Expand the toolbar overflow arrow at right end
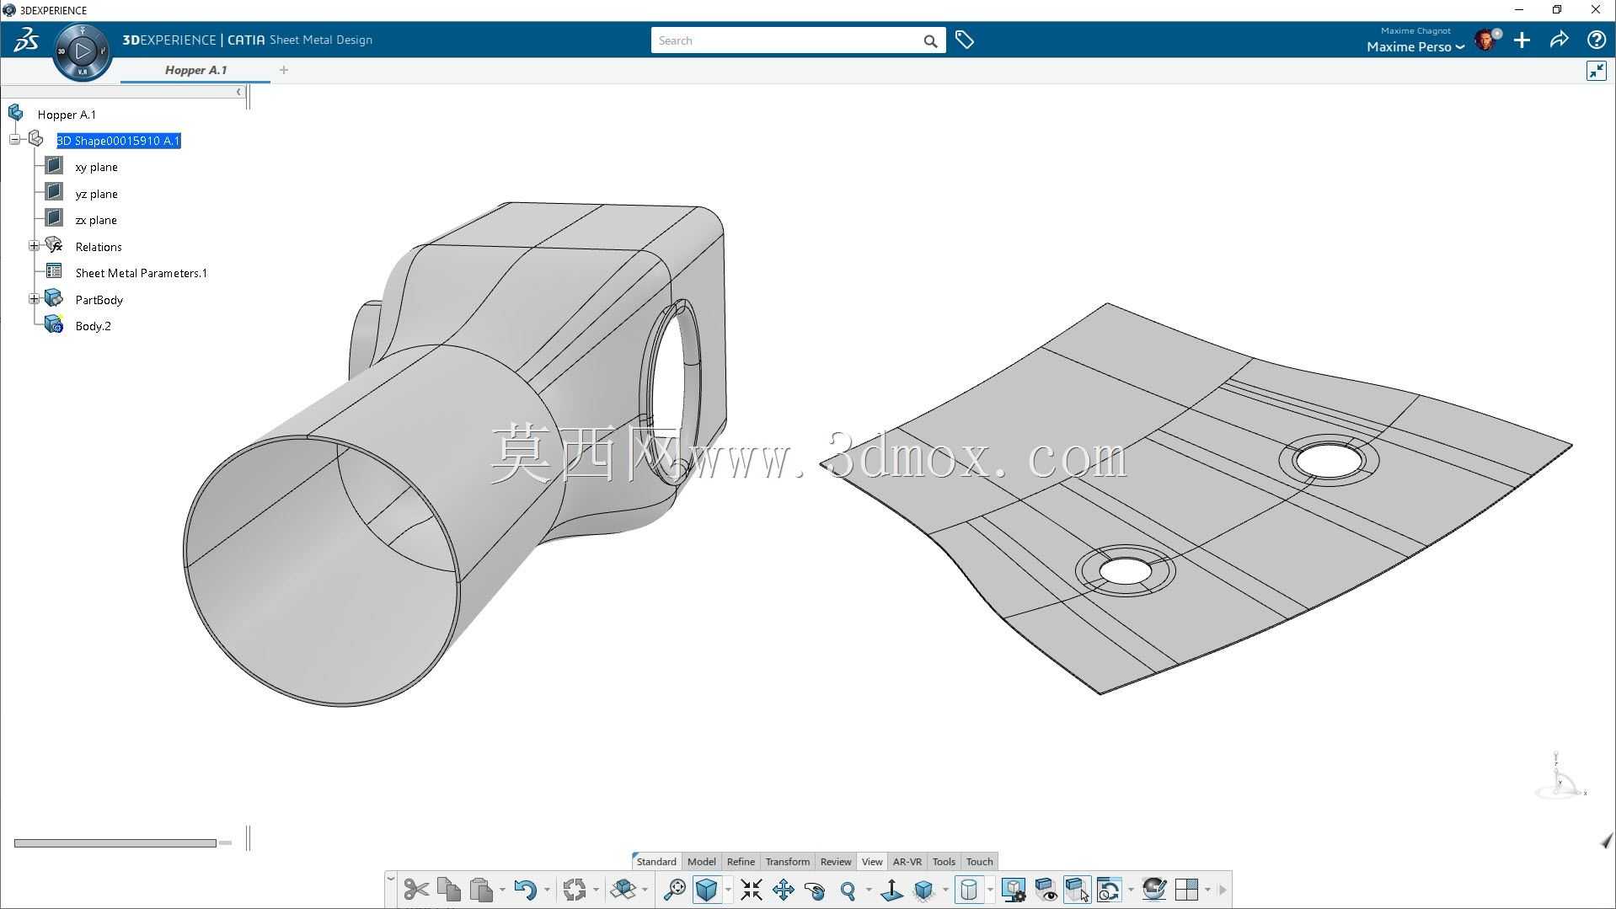Viewport: 1616px width, 909px height. pos(1223,890)
